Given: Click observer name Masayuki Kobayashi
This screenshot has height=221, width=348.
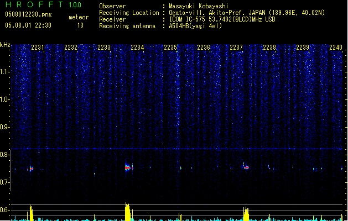Looking at the screenshot, I should coord(199,6).
